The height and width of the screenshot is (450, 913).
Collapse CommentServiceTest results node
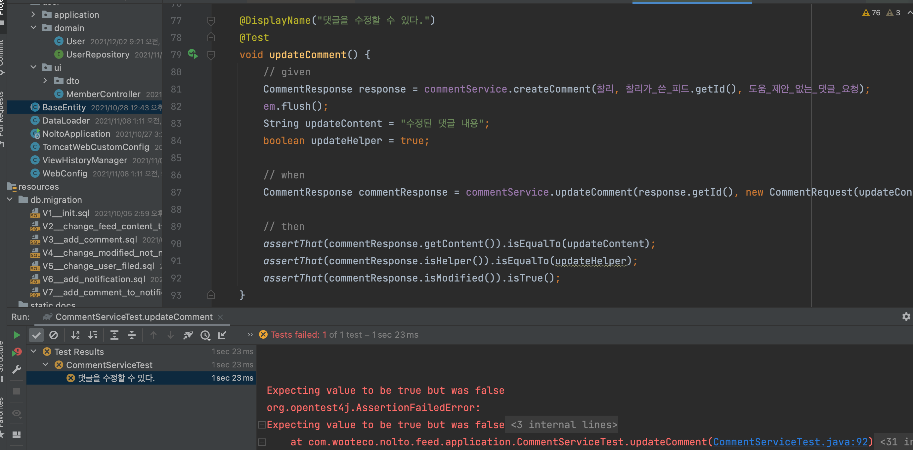[45, 364]
